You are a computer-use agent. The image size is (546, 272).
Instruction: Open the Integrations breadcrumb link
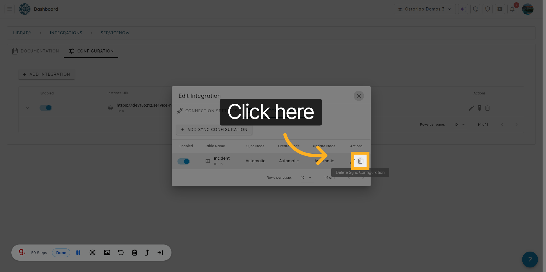click(x=66, y=33)
